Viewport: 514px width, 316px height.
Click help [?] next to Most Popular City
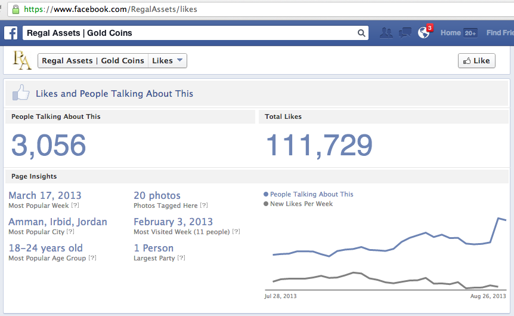(x=70, y=232)
